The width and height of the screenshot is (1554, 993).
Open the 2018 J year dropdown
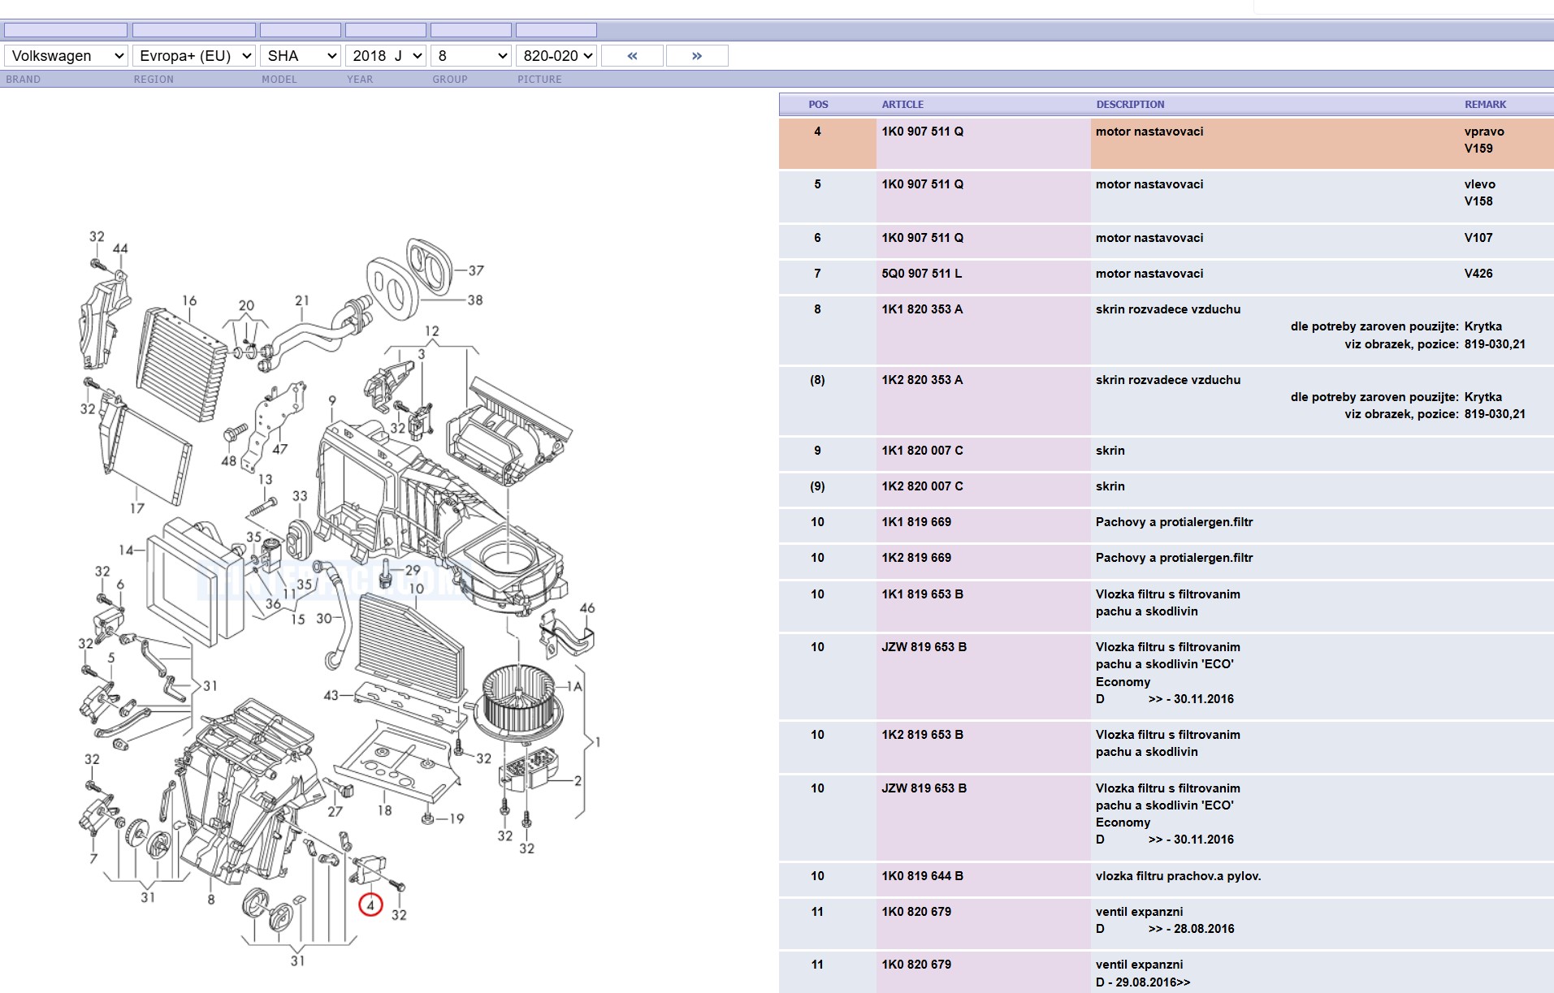(387, 56)
